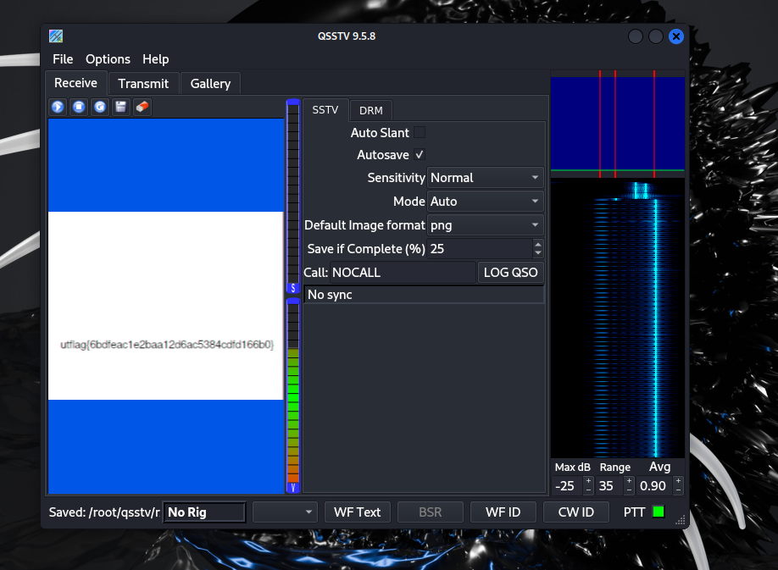Open the File menu
Viewport: 778px width, 570px height.
tap(63, 59)
